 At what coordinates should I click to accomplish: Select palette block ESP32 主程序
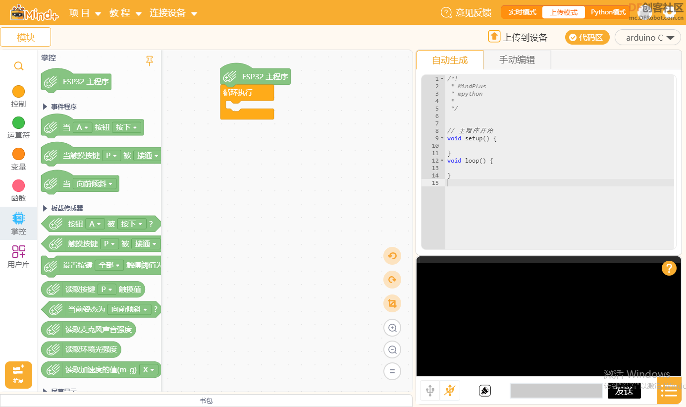point(76,80)
